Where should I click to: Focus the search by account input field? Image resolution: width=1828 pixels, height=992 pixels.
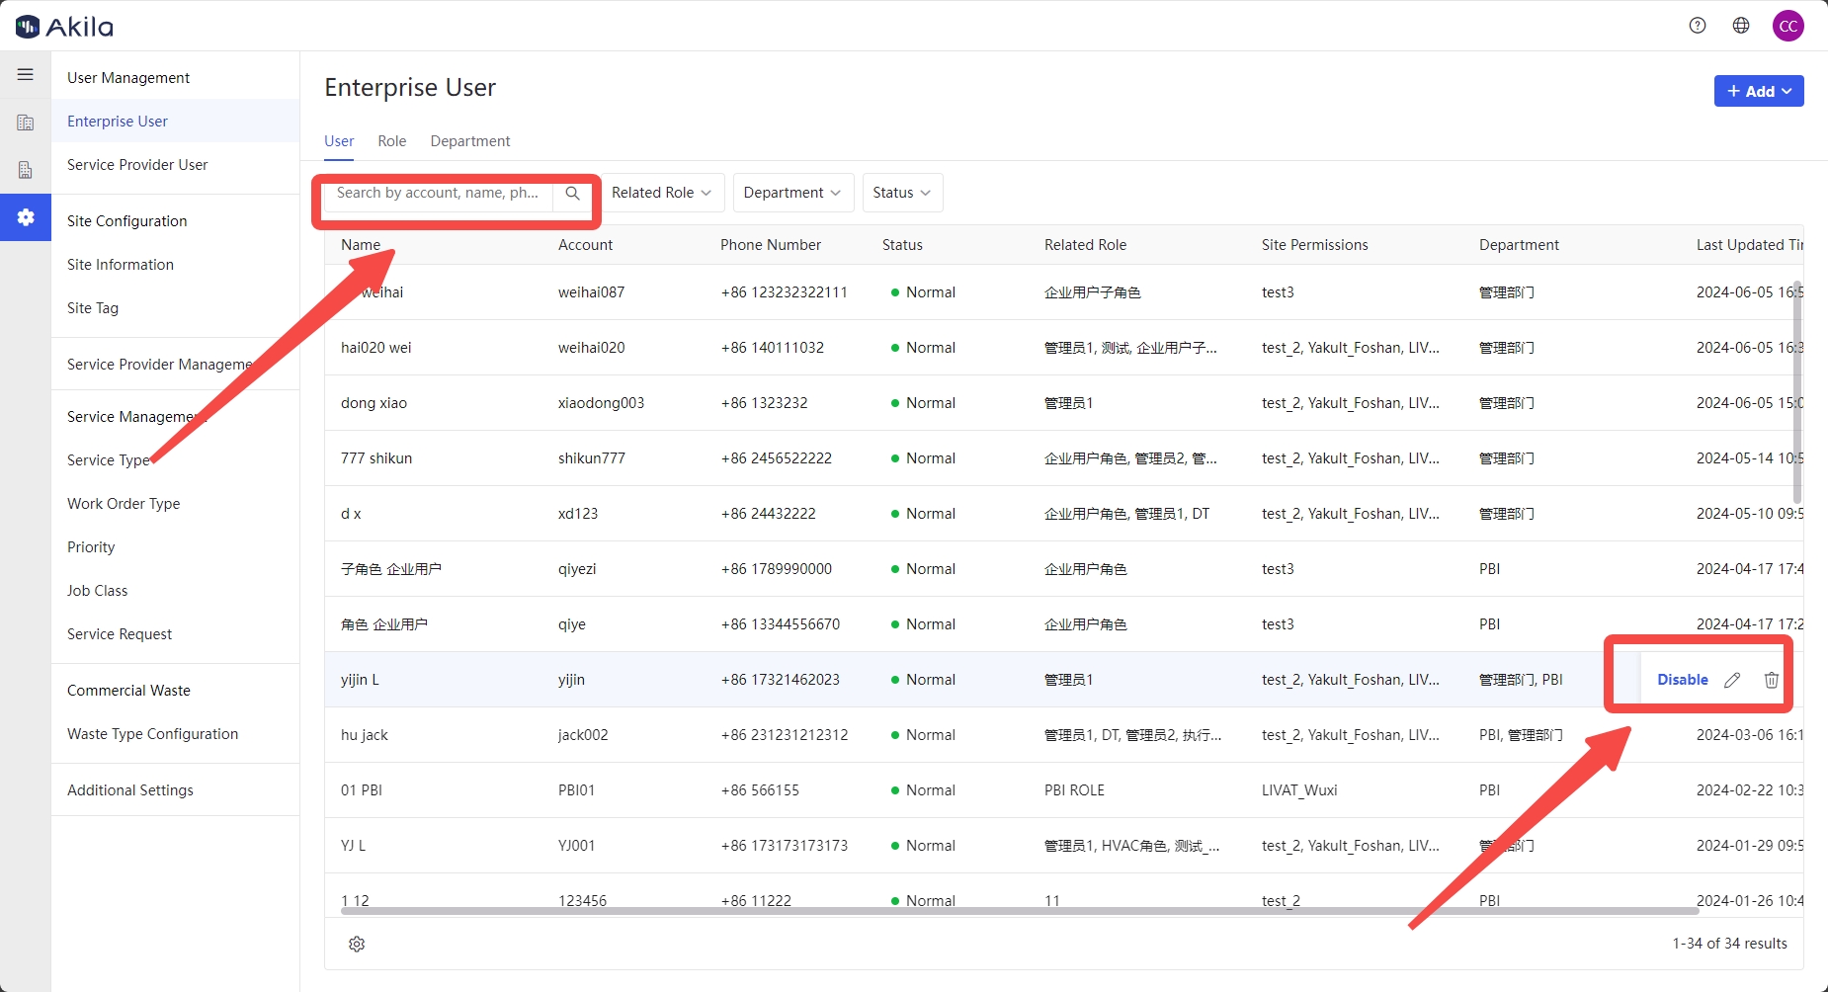(440, 194)
